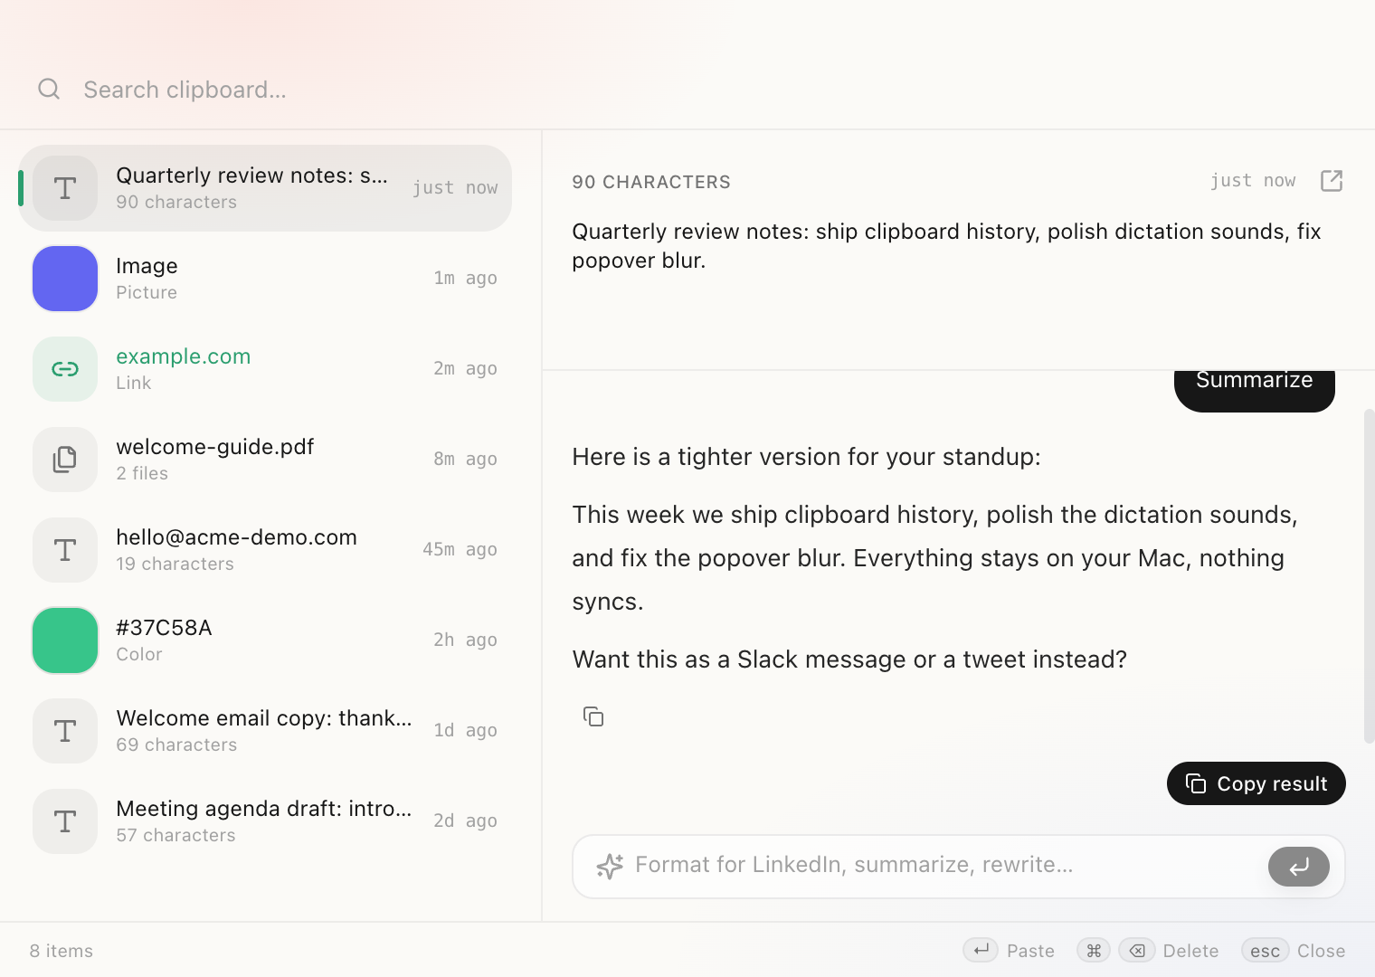Click the text icon of Welcome email copy
Image resolution: width=1375 pixels, height=977 pixels.
click(65, 731)
